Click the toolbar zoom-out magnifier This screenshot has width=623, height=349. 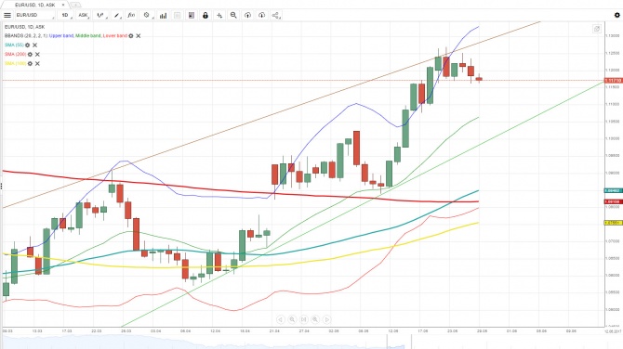[x=233, y=16]
